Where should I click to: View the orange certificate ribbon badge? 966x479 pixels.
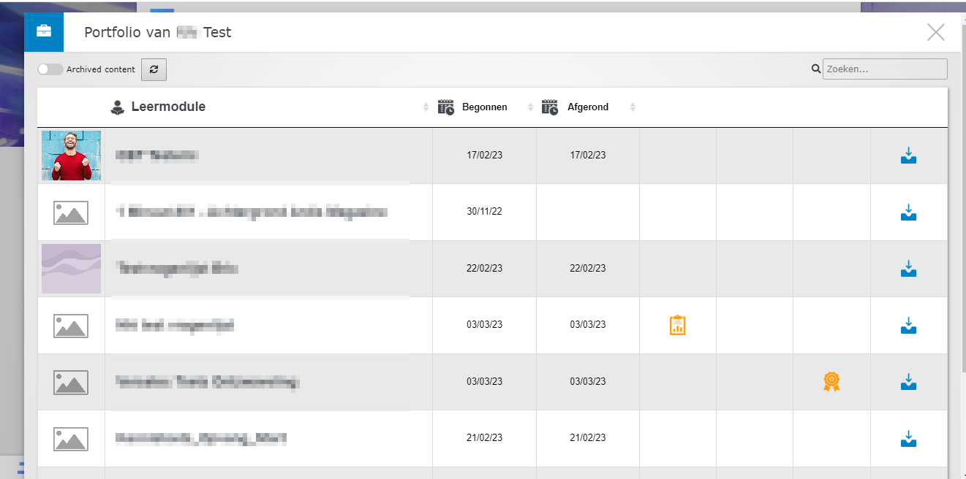831,381
